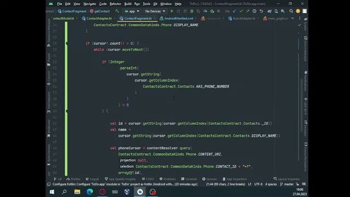Click the green inspection checkmark in the editor
The width and height of the screenshot is (350, 197).
click(x=299, y=25)
